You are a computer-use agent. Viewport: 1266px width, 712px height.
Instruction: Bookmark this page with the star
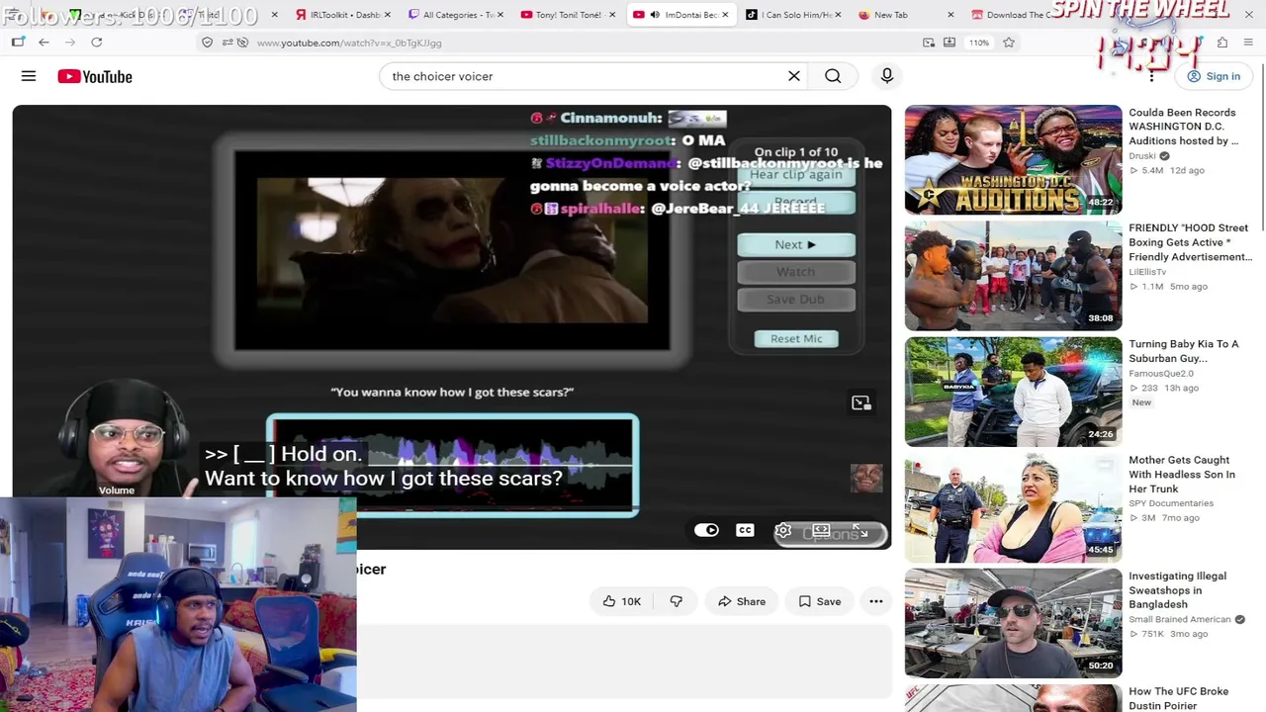pos(1009,43)
